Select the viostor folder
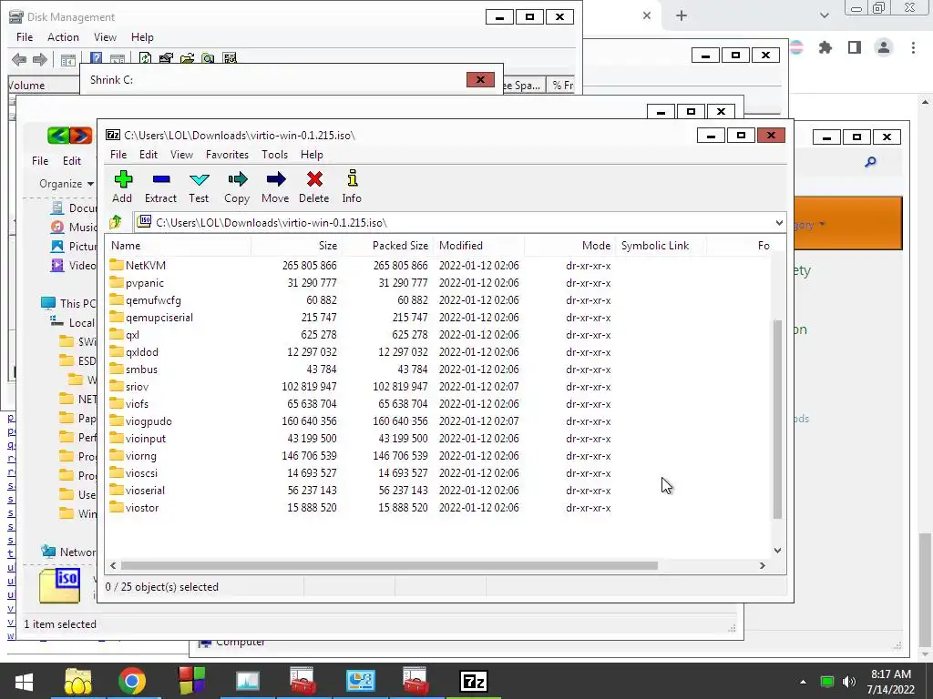 point(134,508)
